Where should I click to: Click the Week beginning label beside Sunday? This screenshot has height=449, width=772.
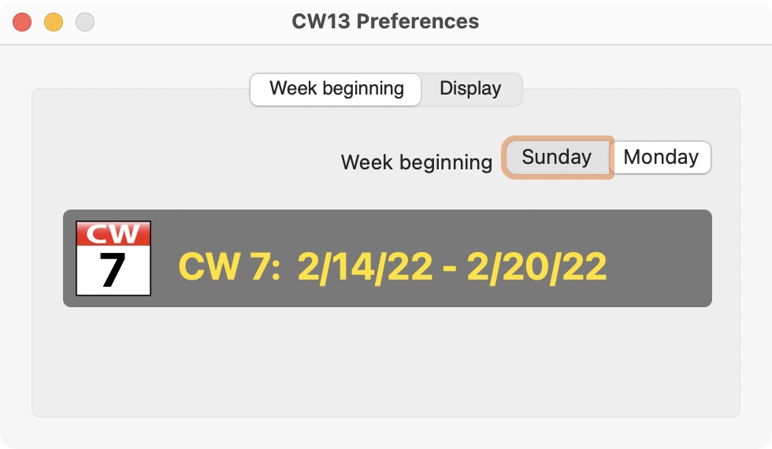click(x=417, y=162)
